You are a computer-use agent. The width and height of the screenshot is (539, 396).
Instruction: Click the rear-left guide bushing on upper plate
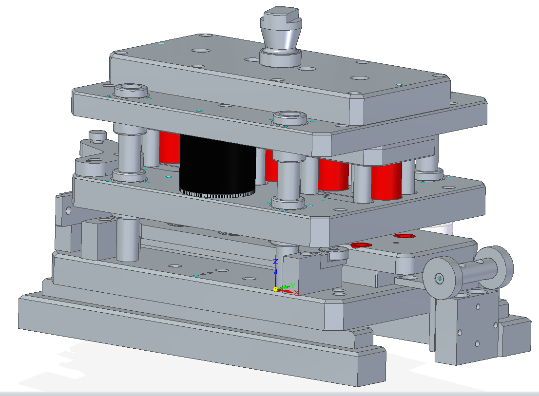coord(130,90)
